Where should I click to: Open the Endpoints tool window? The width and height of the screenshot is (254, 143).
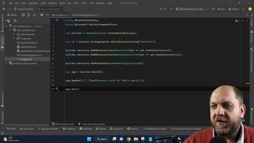click(x=116, y=129)
